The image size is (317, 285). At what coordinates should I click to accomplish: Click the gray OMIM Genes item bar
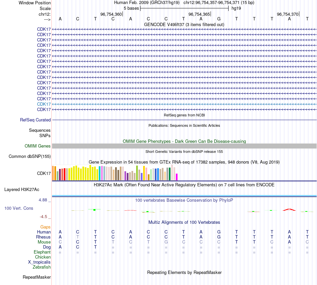tap(184, 146)
